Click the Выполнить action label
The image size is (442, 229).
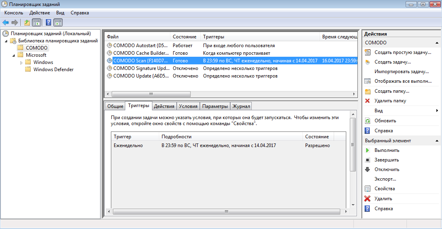(387, 150)
